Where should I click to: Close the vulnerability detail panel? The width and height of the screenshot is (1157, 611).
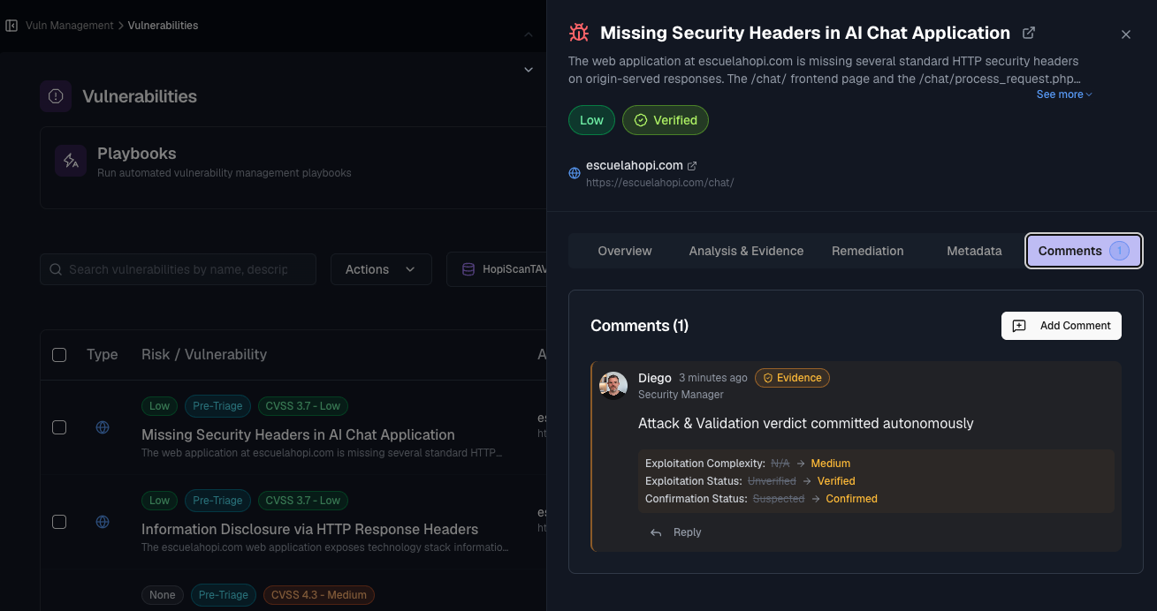point(1126,34)
